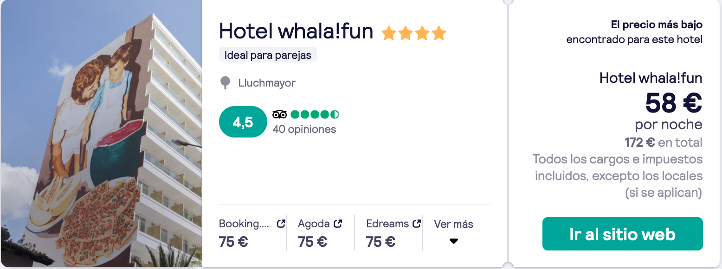Open the Agoda offer at 75 €
The image size is (722, 269).
(320, 232)
